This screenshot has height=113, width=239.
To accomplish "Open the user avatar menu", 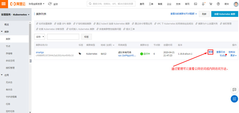I will (x=236, y=4).
